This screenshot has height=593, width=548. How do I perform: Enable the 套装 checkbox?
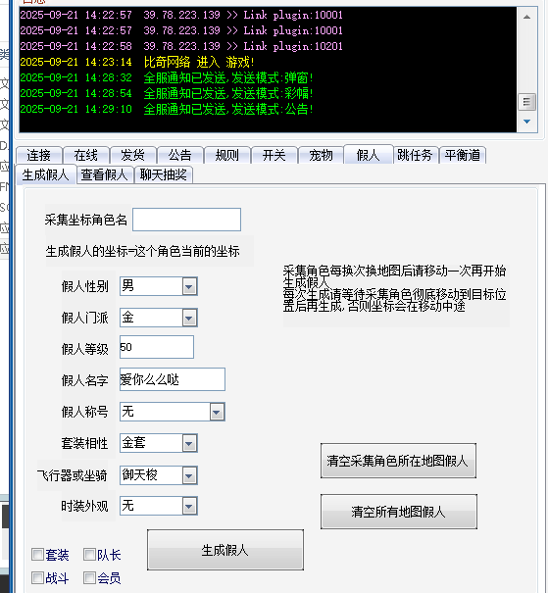click(x=37, y=555)
